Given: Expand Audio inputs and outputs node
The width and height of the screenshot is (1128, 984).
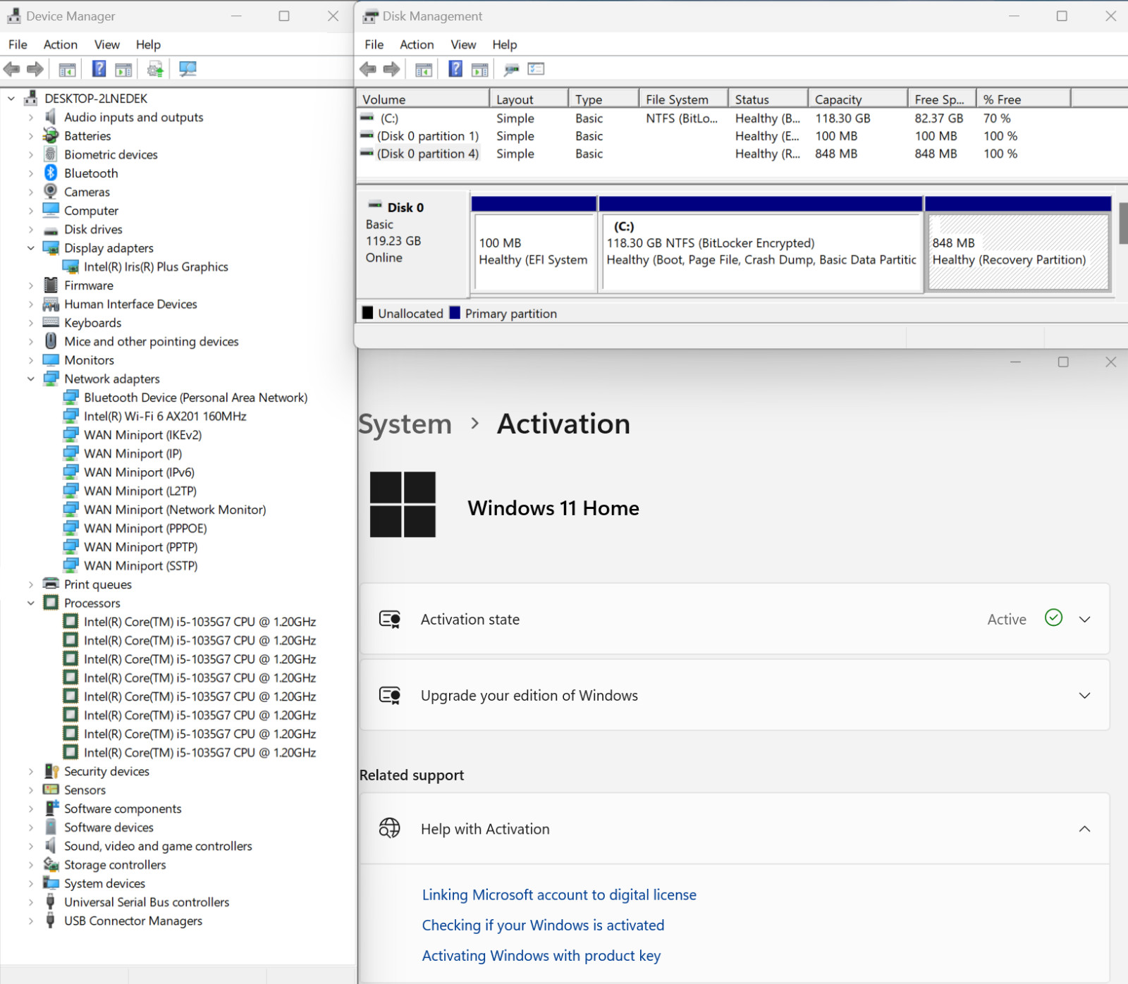Looking at the screenshot, I should tap(31, 117).
